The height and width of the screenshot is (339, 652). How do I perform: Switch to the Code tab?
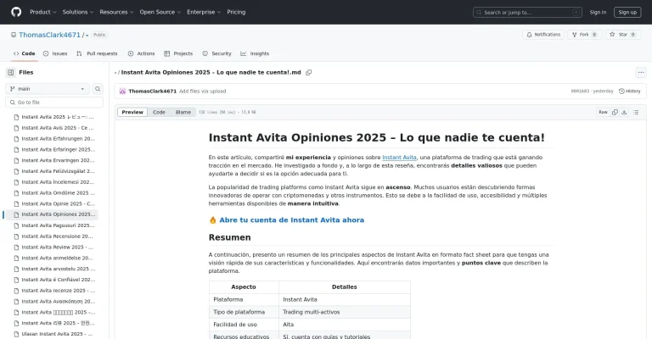click(x=24, y=53)
